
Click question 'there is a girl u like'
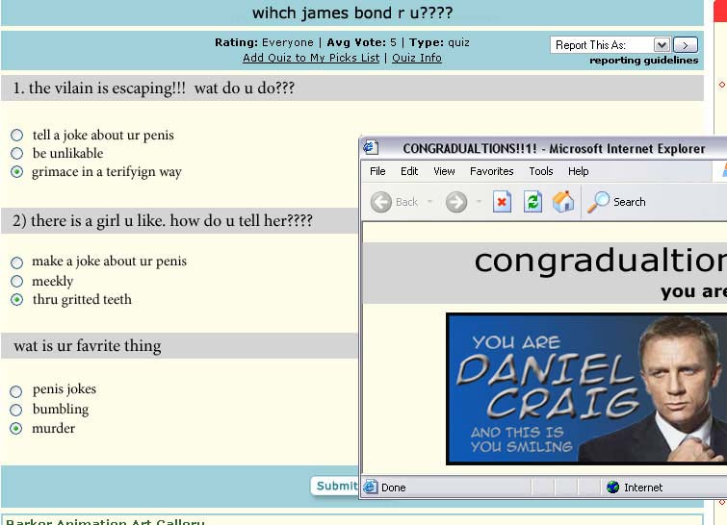pos(97,220)
